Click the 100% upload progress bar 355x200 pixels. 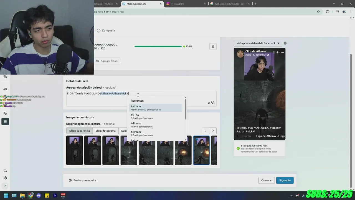(x=158, y=46)
